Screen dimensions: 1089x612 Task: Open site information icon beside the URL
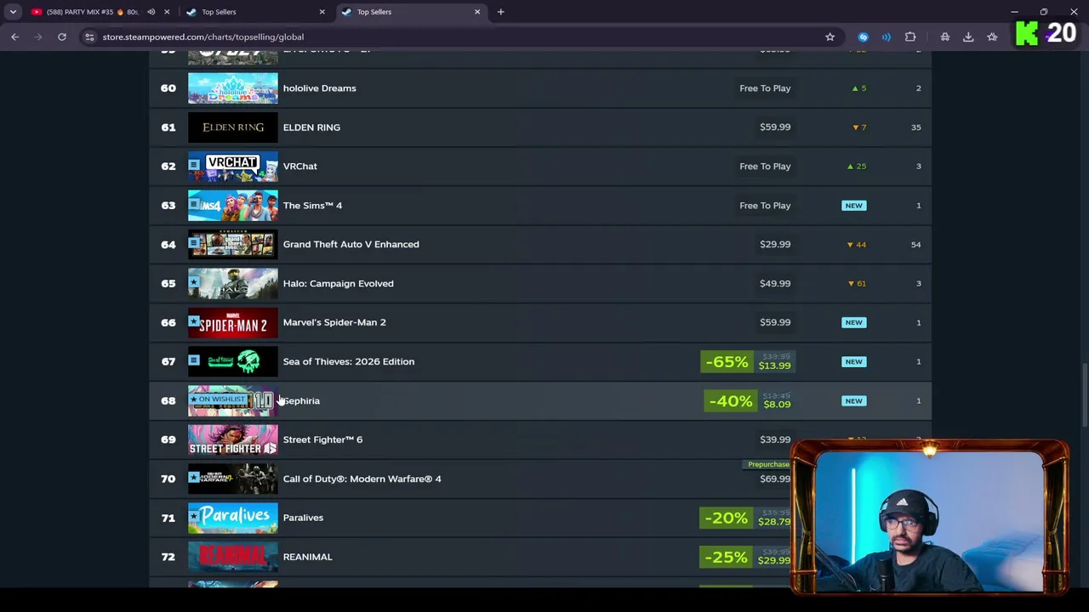(x=89, y=37)
